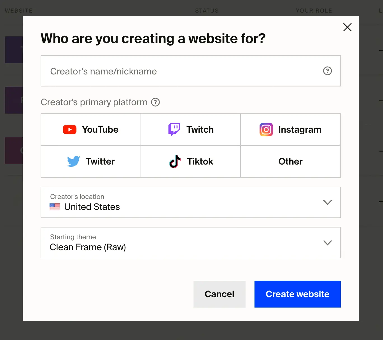Expand the Creator's location dropdown
The image size is (383, 340).
click(190, 202)
